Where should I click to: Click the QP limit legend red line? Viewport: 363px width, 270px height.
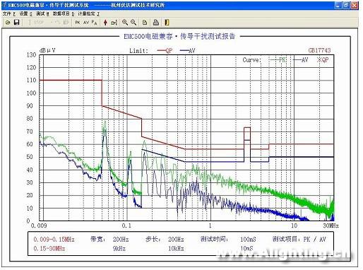[x=162, y=50]
